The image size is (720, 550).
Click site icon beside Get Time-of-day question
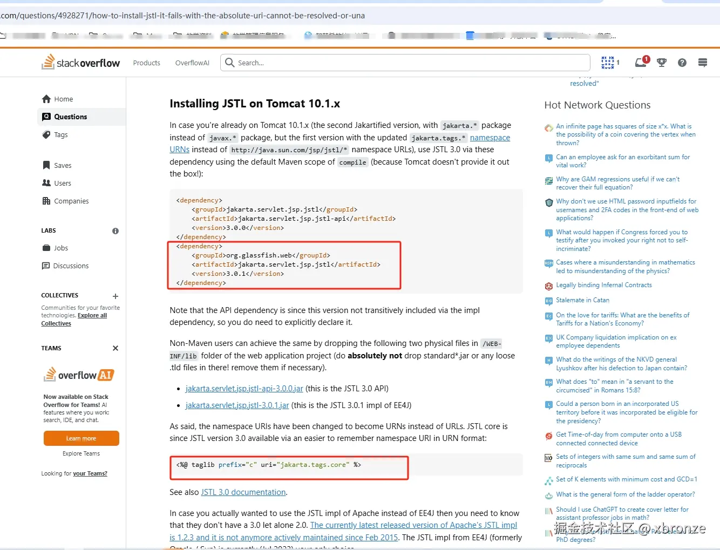(x=548, y=435)
